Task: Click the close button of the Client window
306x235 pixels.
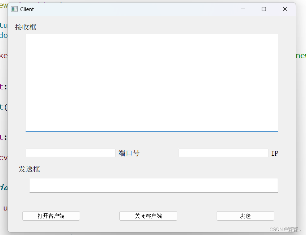Action: pos(285,9)
